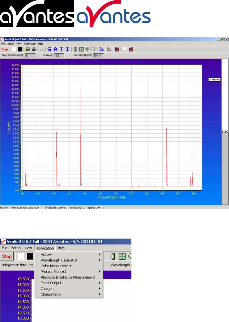Expand the Oxygen submenu

[69, 289]
